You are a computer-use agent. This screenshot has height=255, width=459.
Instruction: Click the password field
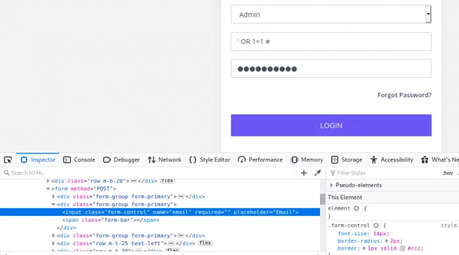(x=330, y=69)
